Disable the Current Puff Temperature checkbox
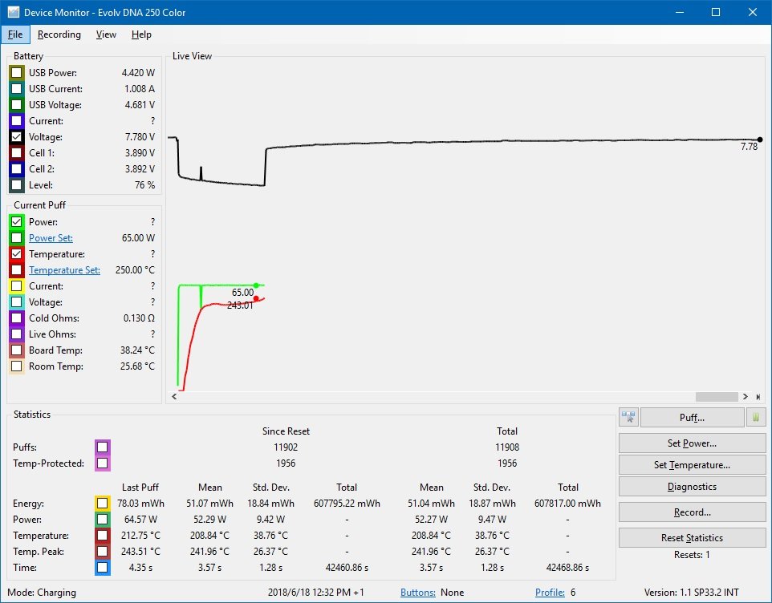The height and width of the screenshot is (603, 772). (x=17, y=254)
